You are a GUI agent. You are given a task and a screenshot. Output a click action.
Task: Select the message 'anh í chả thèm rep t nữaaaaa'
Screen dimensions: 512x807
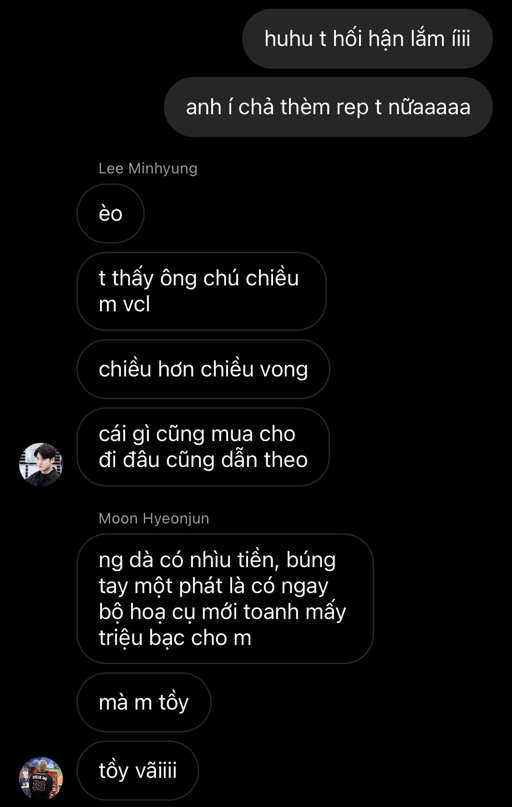[x=328, y=107]
